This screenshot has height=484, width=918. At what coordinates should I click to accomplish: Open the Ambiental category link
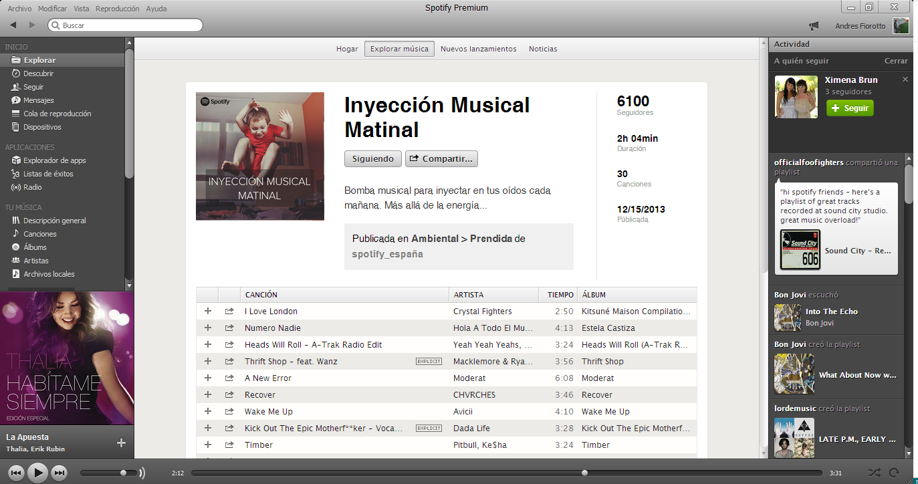point(435,239)
